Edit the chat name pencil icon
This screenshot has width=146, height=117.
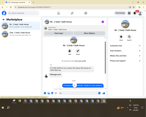point(78,51)
